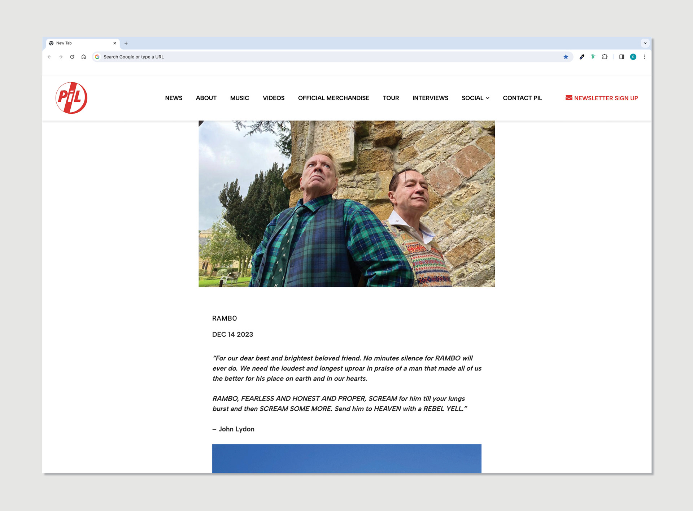Viewport: 693px width, 511px height.
Task: Click the CONTACT PIL link
Action: [x=522, y=98]
